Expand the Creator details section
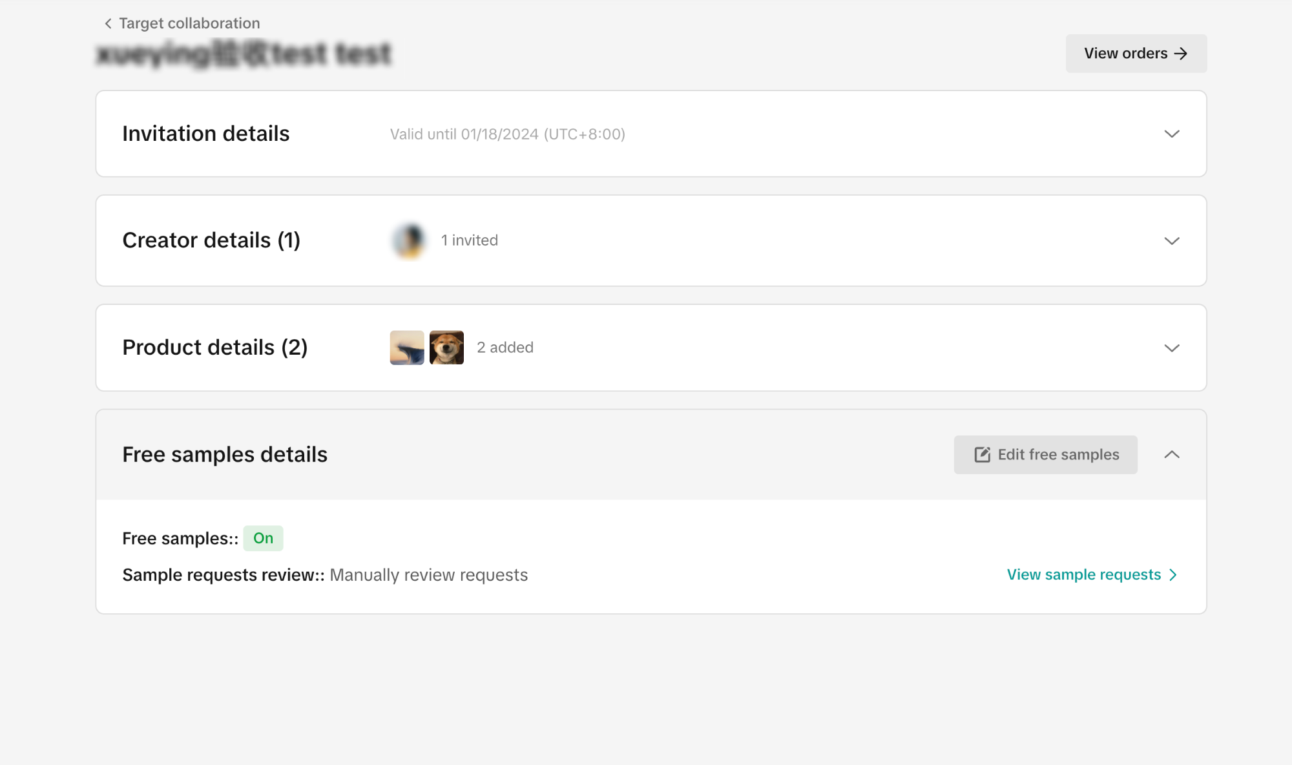Image resolution: width=1292 pixels, height=765 pixels. [x=1171, y=241]
